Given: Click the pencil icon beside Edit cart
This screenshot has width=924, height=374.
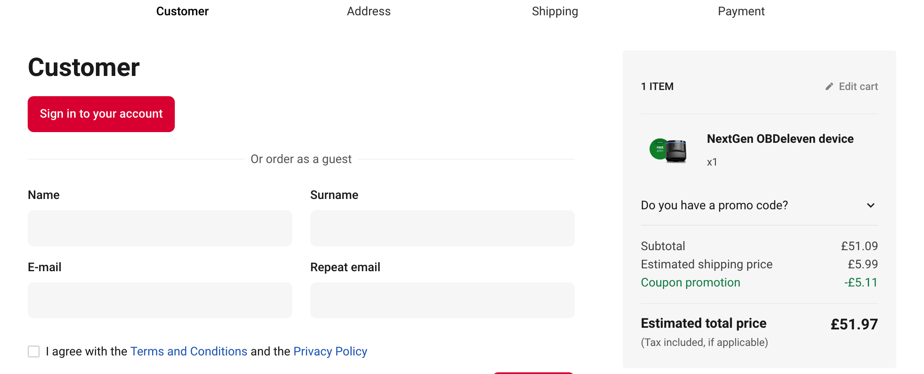Looking at the screenshot, I should click(829, 87).
